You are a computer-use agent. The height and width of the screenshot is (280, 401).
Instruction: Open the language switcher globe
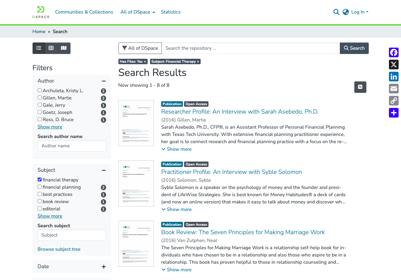(346, 12)
